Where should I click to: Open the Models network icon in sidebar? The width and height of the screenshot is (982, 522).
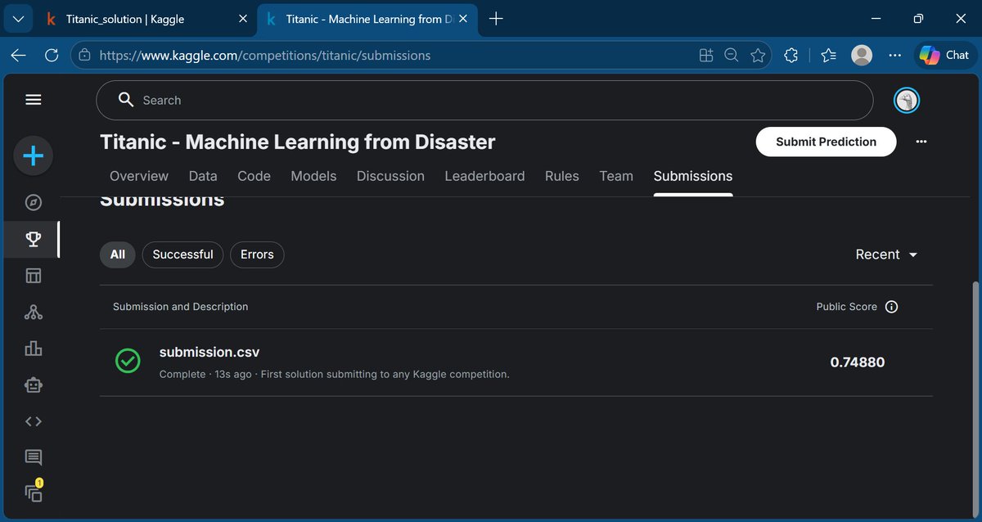[x=33, y=312]
